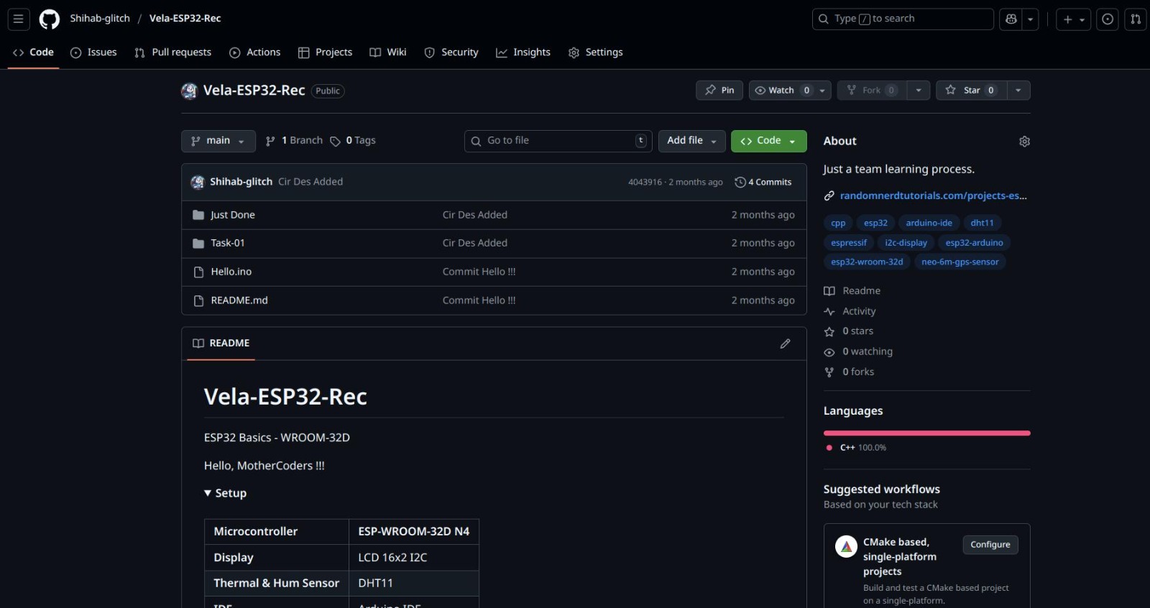Click the Task-01 folder icon
The width and height of the screenshot is (1150, 608).
(198, 244)
